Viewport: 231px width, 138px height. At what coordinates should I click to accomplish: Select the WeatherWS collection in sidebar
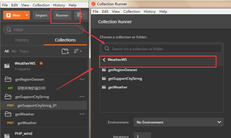pyautogui.click(x=43, y=66)
